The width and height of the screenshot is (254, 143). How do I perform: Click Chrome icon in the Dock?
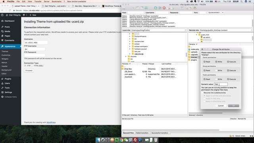tap(121, 140)
